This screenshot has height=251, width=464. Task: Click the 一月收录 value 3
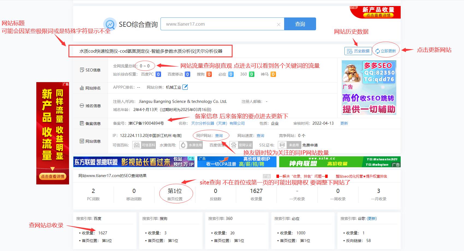click(x=379, y=191)
